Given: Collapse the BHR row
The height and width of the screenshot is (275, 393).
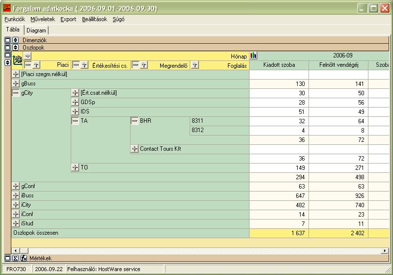Looking at the screenshot, I should (135, 121).
